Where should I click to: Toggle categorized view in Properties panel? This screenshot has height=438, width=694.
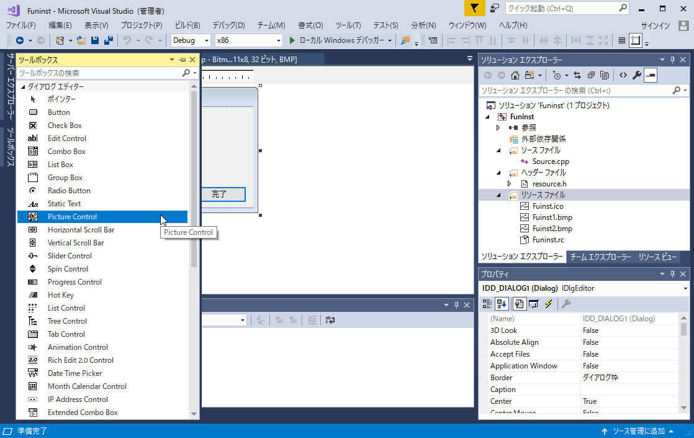pos(487,304)
